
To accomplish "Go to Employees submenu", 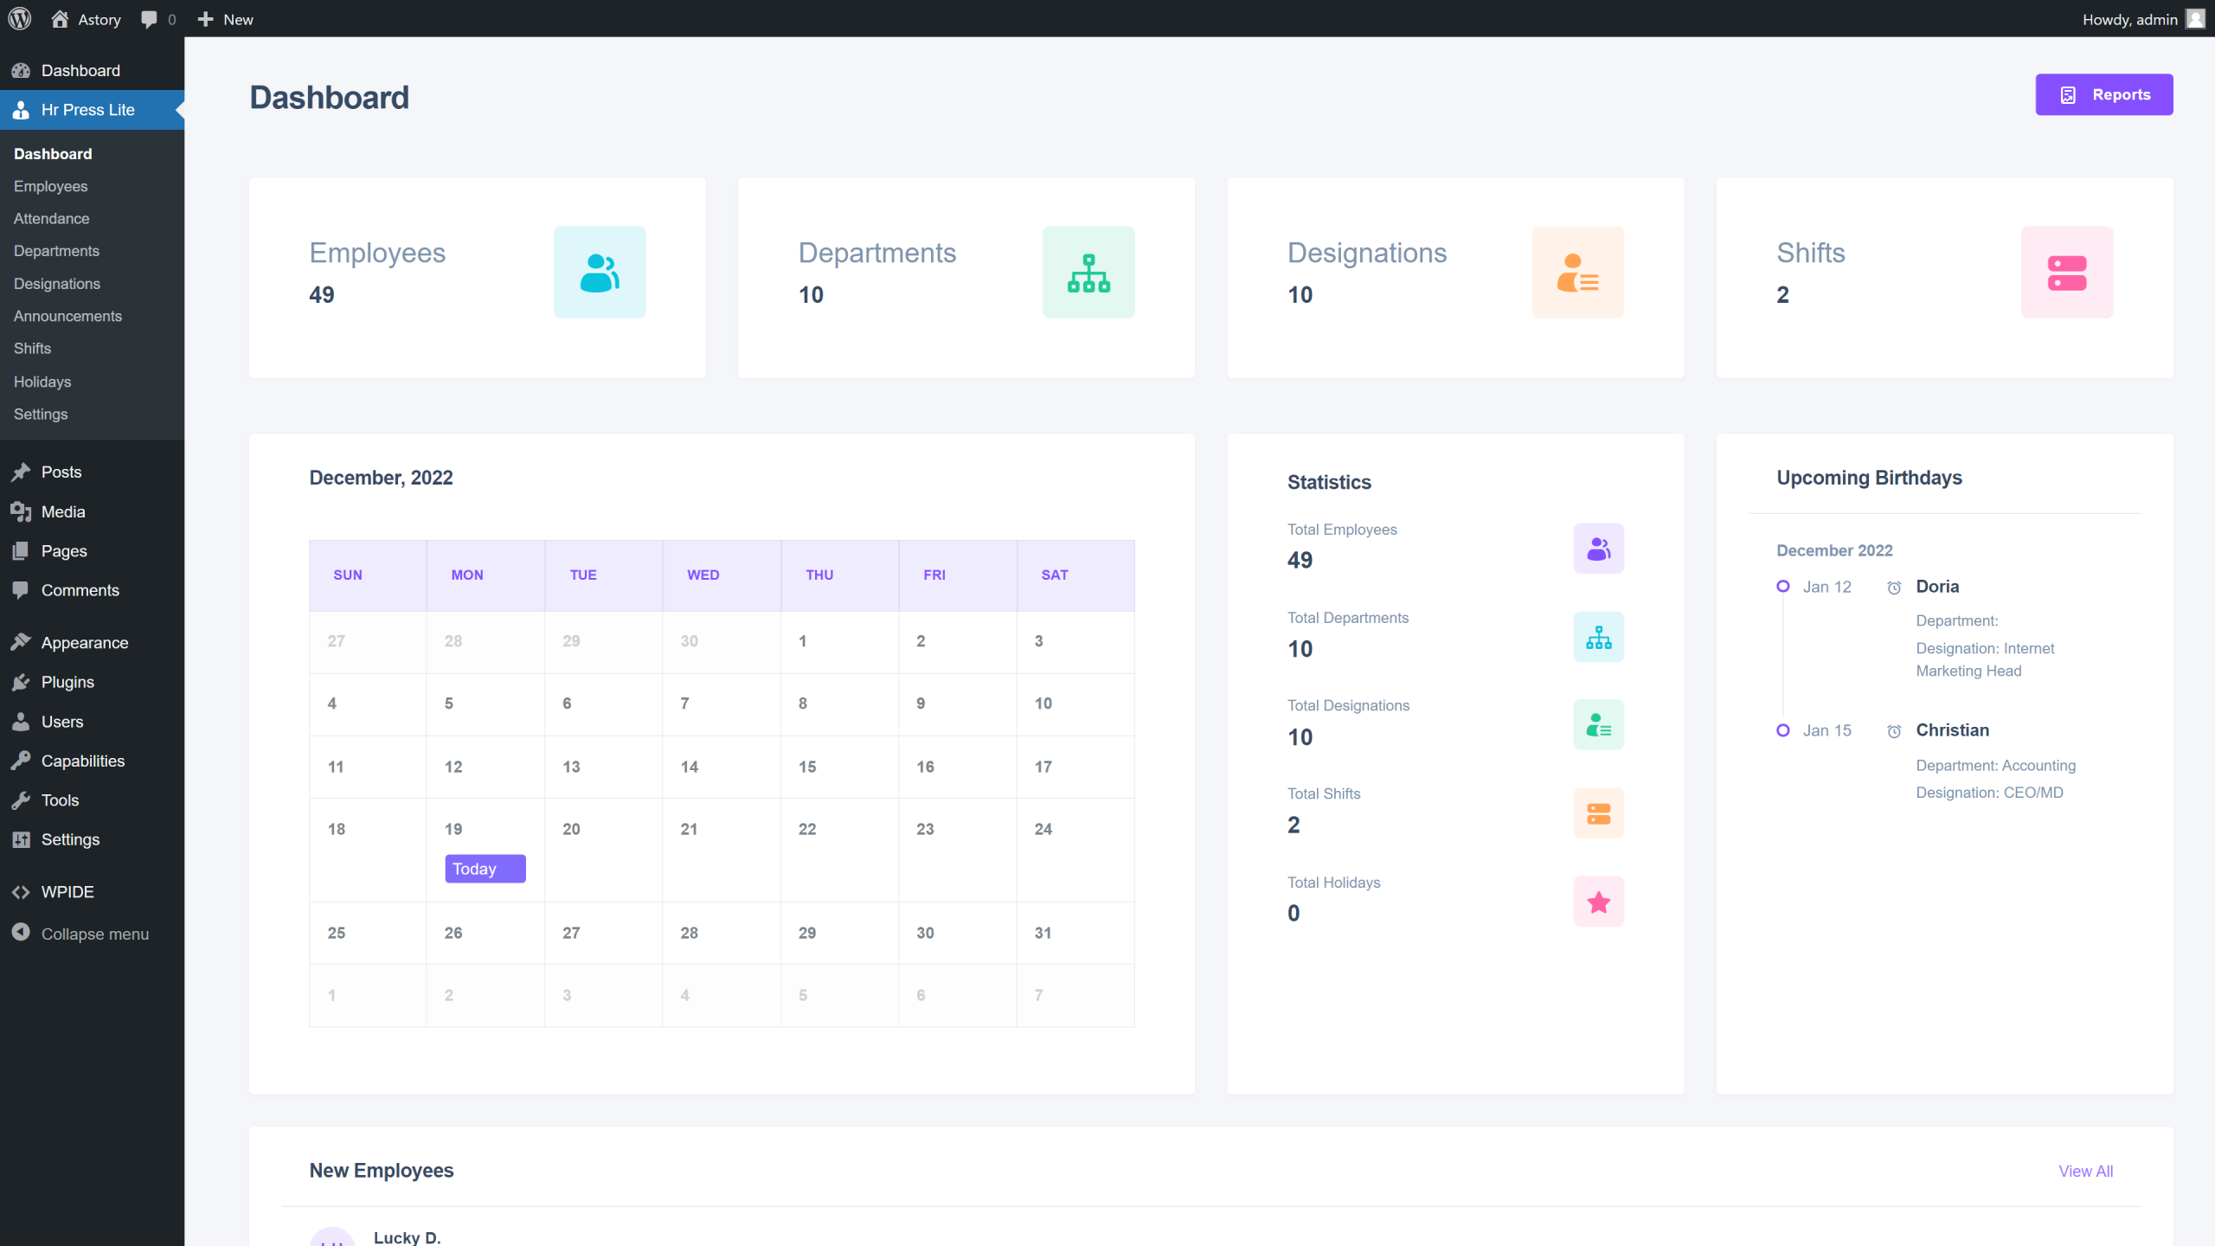I will (x=50, y=186).
